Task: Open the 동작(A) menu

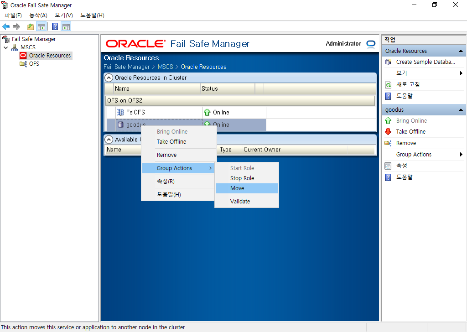Action: click(38, 15)
